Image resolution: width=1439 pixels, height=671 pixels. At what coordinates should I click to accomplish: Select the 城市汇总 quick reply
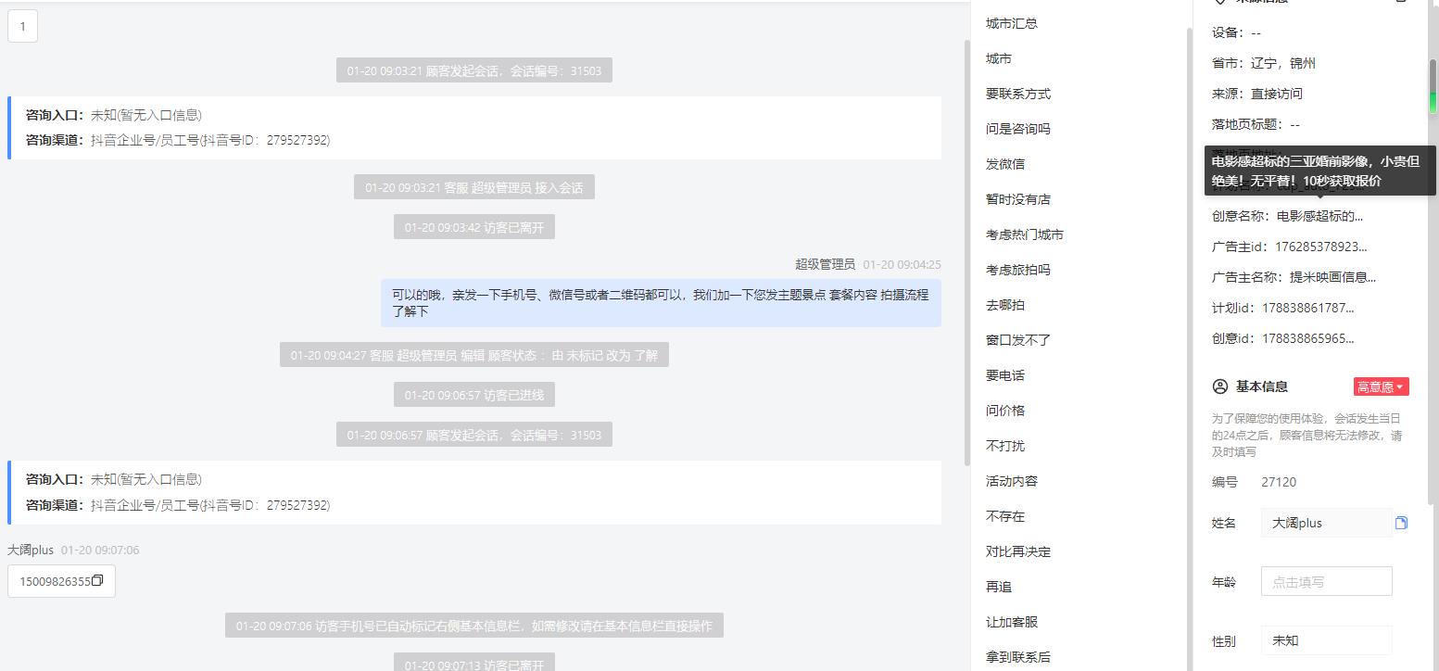pos(1012,23)
